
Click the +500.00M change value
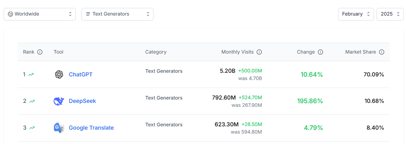click(x=250, y=71)
